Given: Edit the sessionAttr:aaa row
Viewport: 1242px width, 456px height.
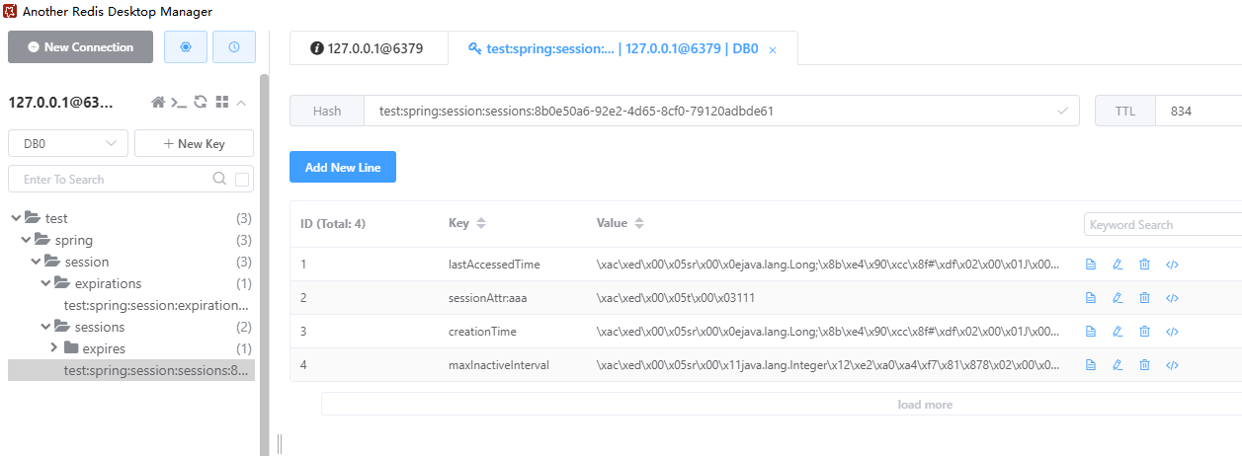Looking at the screenshot, I should (x=1118, y=298).
